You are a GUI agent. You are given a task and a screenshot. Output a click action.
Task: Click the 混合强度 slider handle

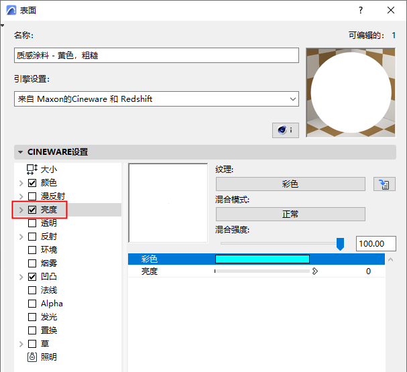click(340, 244)
